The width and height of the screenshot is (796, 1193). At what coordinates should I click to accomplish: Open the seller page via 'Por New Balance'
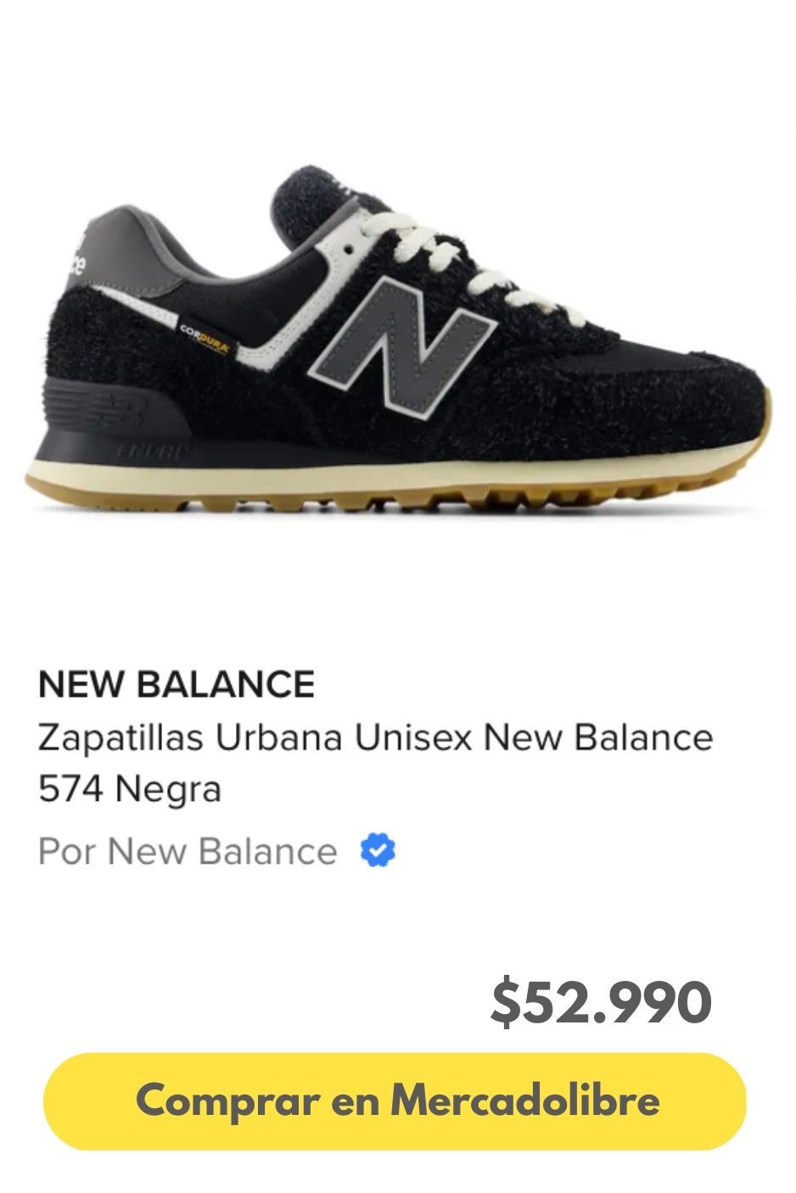click(x=186, y=851)
